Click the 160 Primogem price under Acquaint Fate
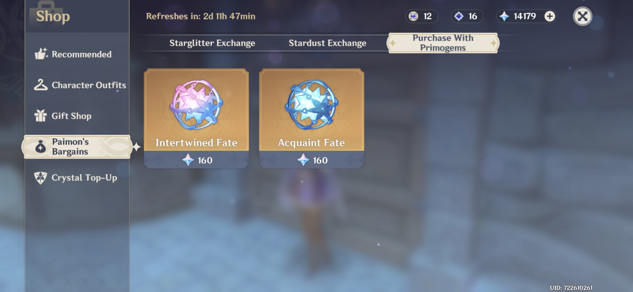 click(x=312, y=160)
